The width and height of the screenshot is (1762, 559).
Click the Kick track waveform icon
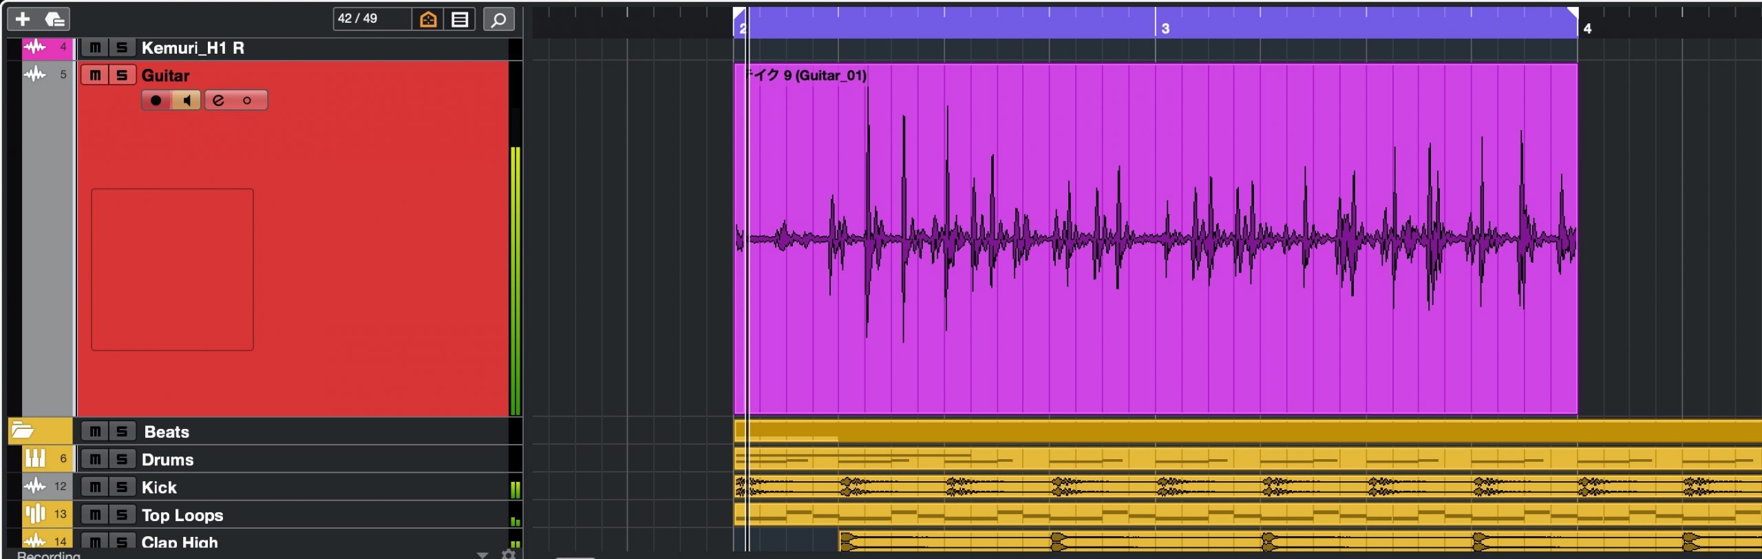coord(34,486)
